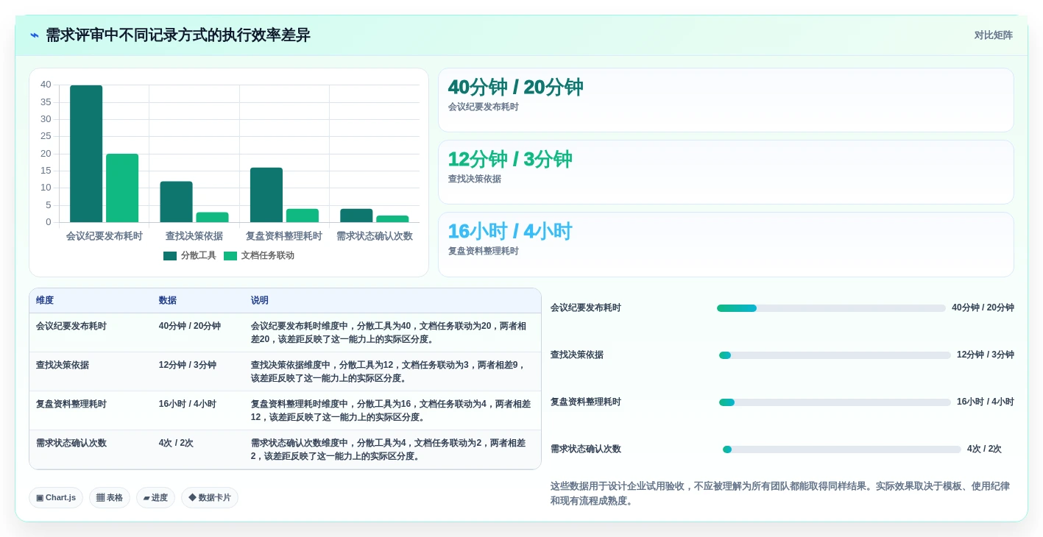Click the description beginning 会议纪要发布耗时维度中

391,332
